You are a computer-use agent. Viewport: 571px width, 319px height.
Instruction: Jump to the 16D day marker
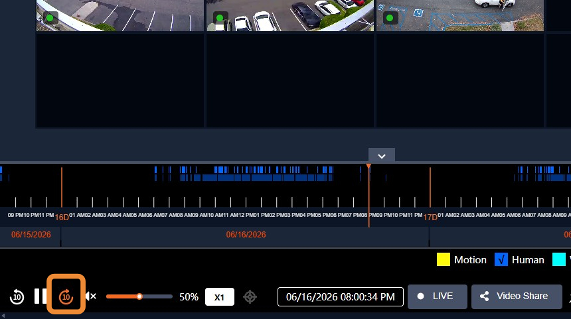pyautogui.click(x=62, y=217)
